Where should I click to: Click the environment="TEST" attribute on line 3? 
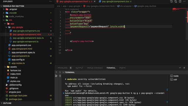80,18
